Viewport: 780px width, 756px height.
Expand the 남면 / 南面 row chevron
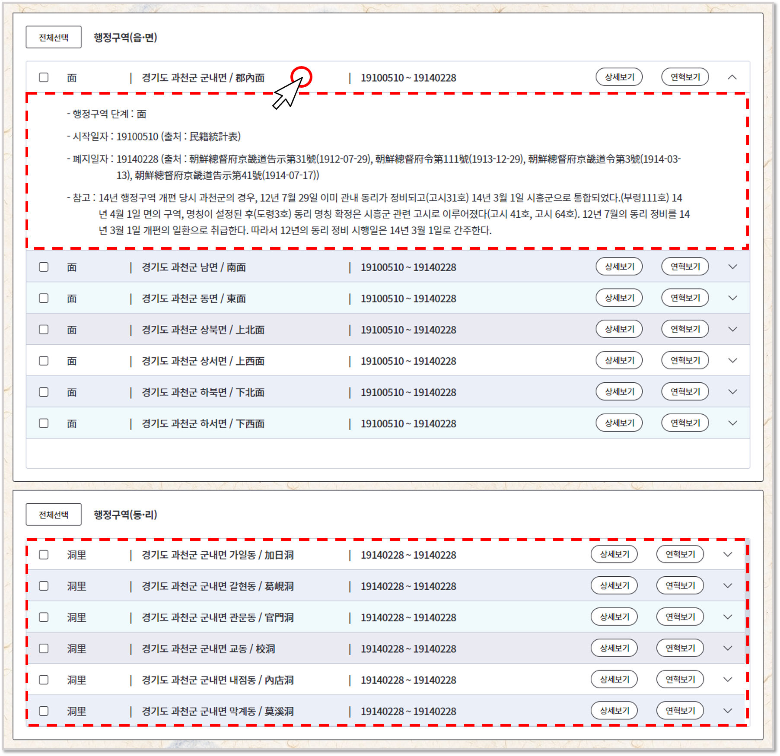[x=732, y=267]
